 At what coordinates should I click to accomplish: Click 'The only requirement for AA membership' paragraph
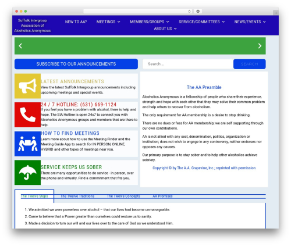196,115
